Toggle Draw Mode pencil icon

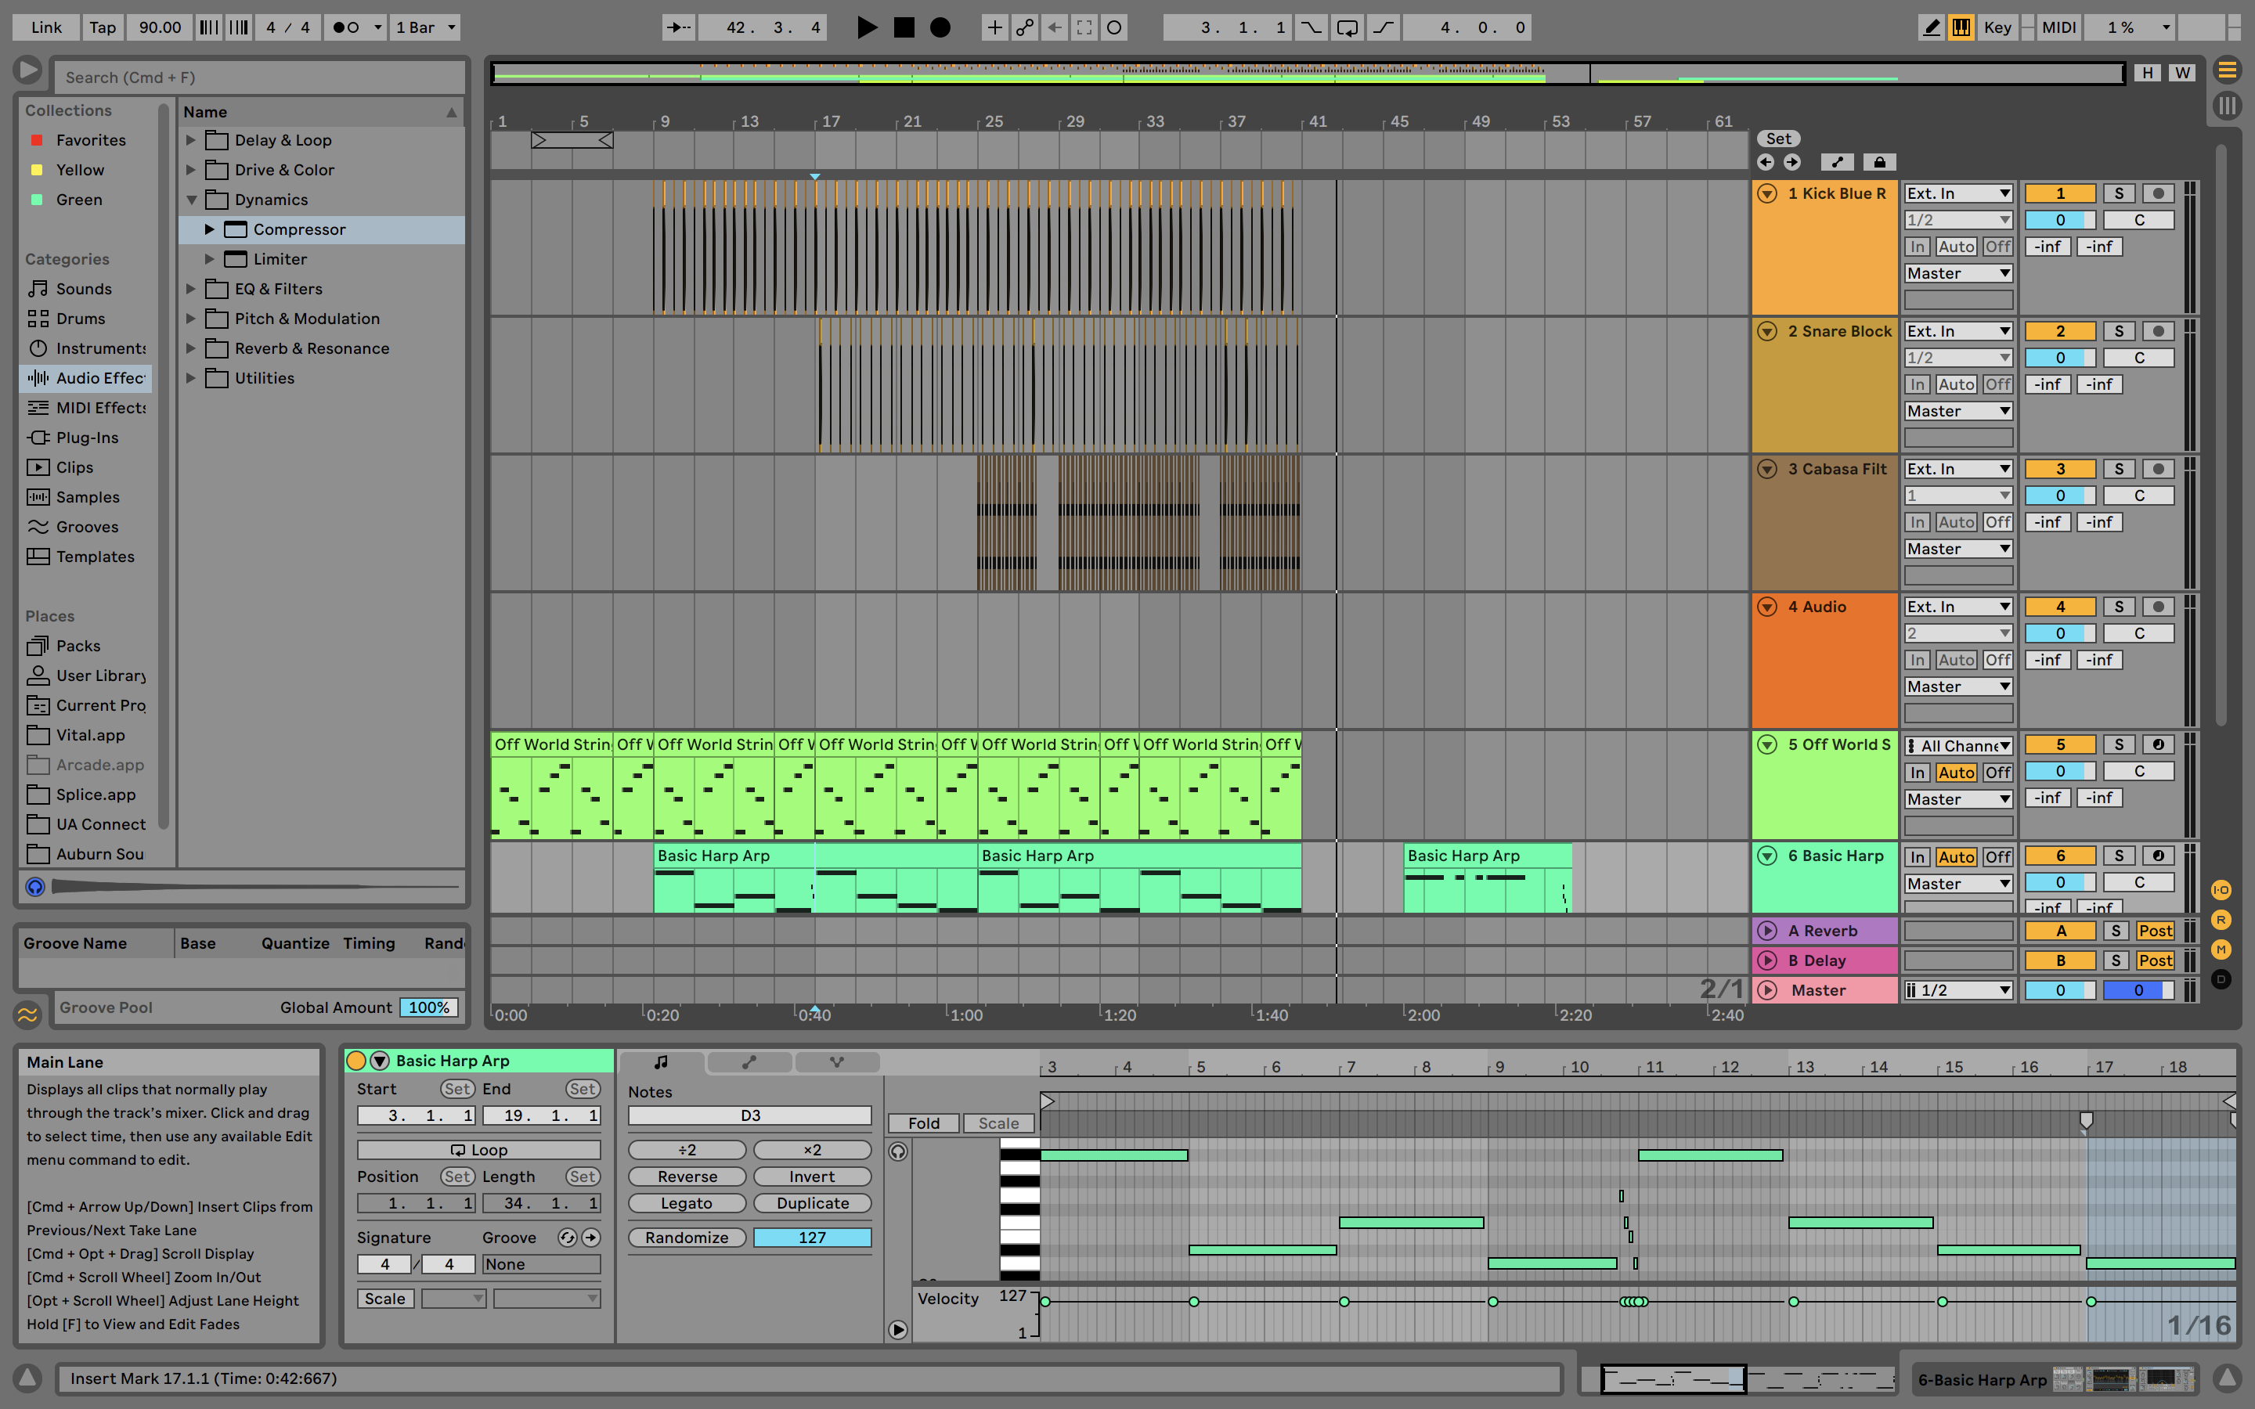tap(1932, 27)
